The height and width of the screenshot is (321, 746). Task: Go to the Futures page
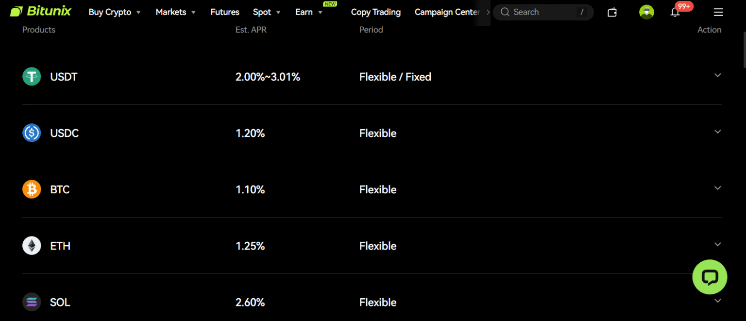point(225,12)
